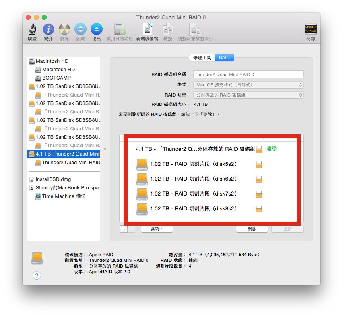Open the 記錄 (Log) icon
This screenshot has height=317, width=343.
[x=310, y=30]
